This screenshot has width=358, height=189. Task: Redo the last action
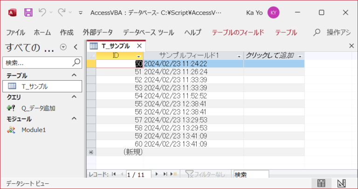pyautogui.click(x=62, y=13)
